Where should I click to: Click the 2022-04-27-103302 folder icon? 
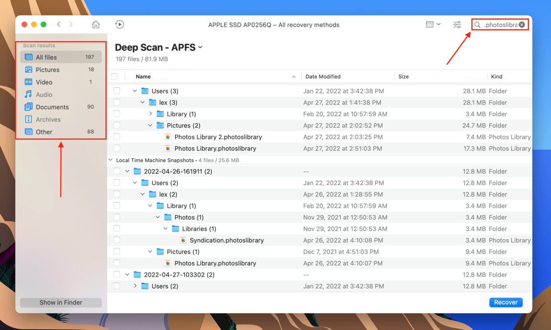pyautogui.click(x=137, y=275)
